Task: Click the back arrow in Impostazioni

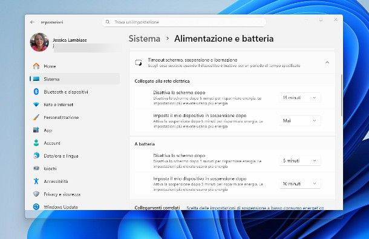Action: coord(32,22)
